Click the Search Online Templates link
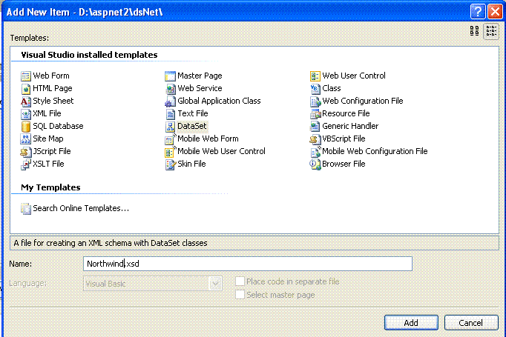Screen dimensions: 506x337 [x=81, y=208]
